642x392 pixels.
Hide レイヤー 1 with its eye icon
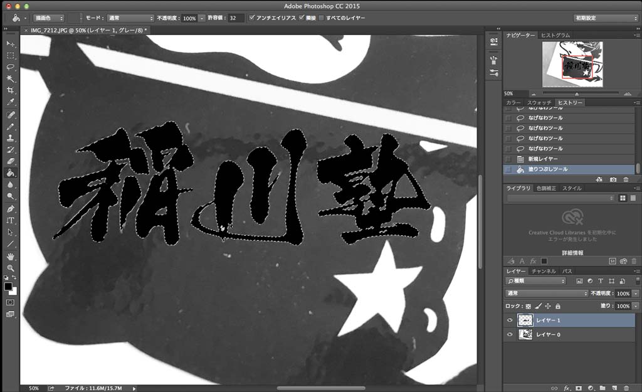pyautogui.click(x=510, y=320)
